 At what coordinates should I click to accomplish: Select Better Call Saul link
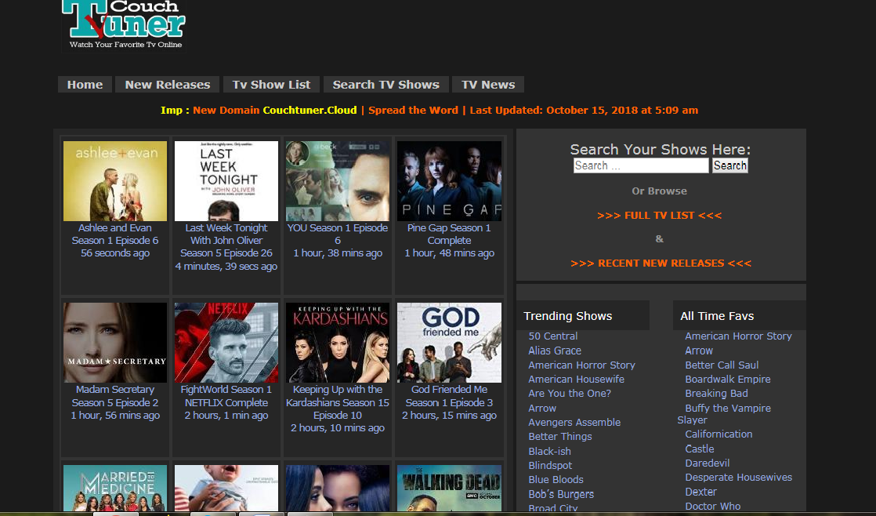[722, 365]
